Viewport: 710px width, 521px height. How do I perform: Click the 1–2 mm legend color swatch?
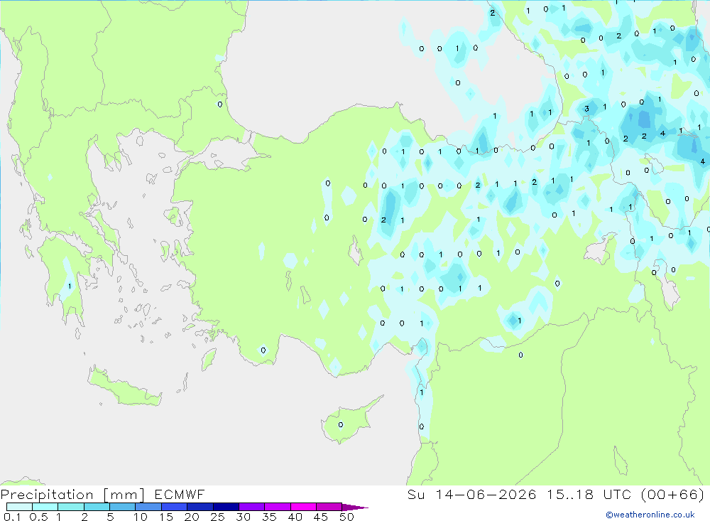point(71,507)
